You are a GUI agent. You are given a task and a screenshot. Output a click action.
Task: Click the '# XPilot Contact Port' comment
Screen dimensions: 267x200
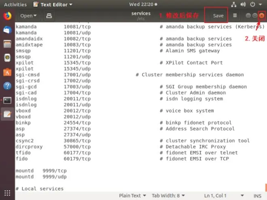point(191,63)
